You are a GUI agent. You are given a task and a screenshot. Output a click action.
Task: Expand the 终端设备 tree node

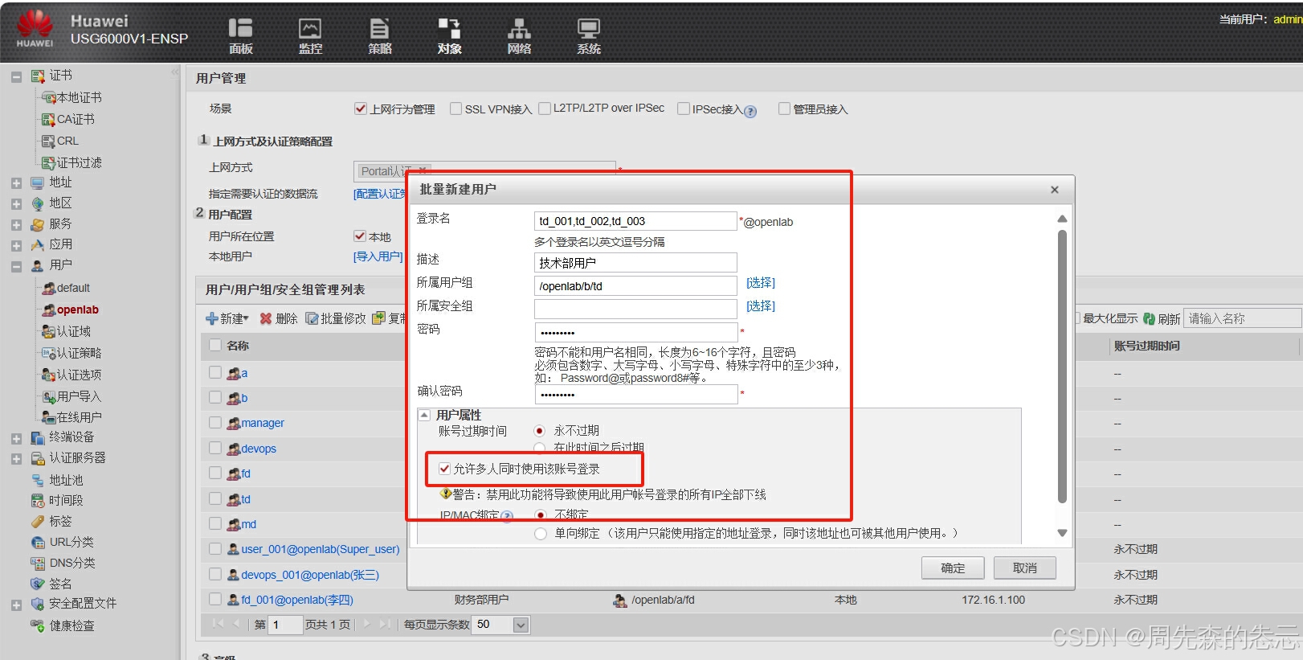(x=16, y=438)
